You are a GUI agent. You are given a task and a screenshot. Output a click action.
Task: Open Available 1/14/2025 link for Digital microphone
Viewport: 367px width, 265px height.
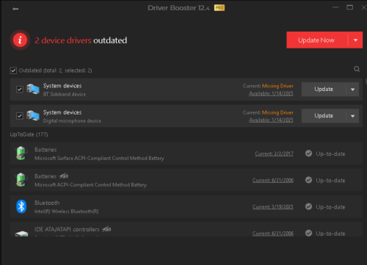point(271,120)
